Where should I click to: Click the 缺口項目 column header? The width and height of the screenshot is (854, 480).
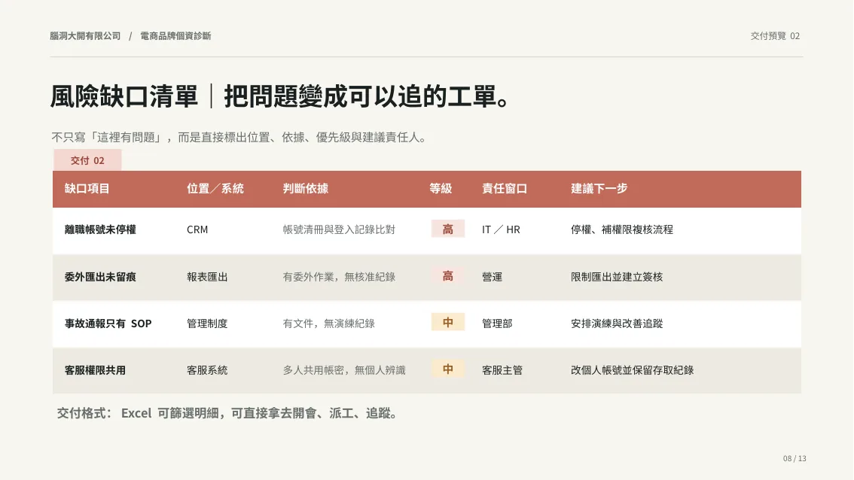tap(87, 188)
